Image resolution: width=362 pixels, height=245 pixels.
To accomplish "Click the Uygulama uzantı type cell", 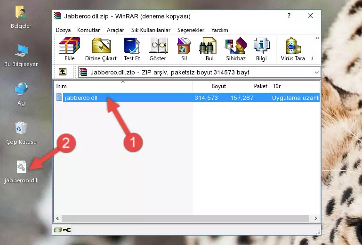I will [296, 98].
